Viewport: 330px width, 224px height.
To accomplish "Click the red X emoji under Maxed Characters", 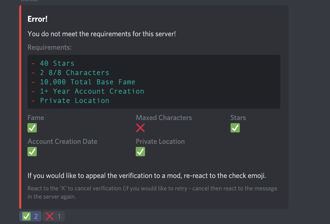I will tap(140, 128).
